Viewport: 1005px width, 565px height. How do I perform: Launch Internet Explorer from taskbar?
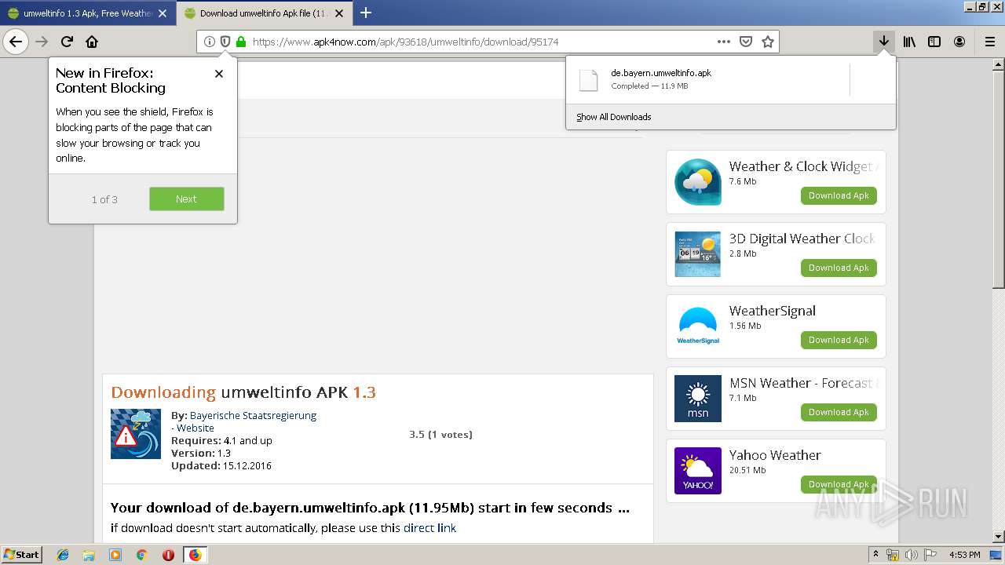pos(63,555)
